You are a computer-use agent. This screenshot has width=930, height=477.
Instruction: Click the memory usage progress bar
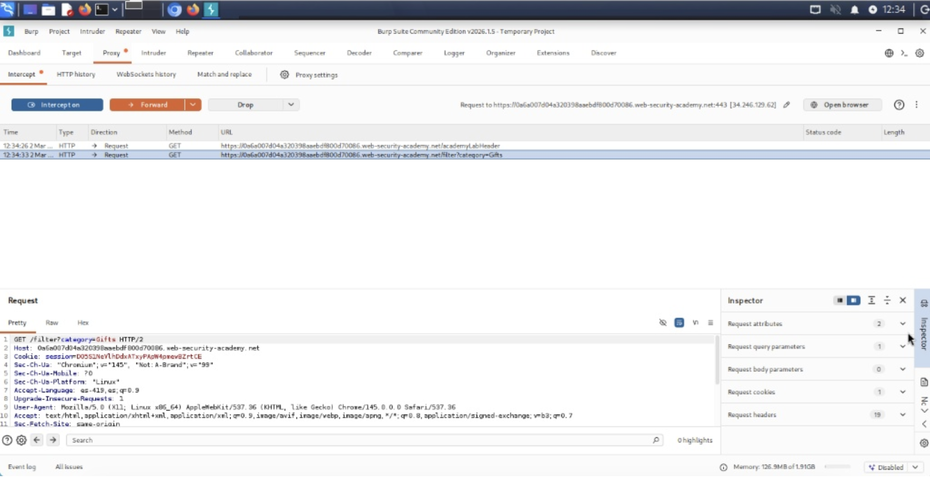click(x=837, y=467)
